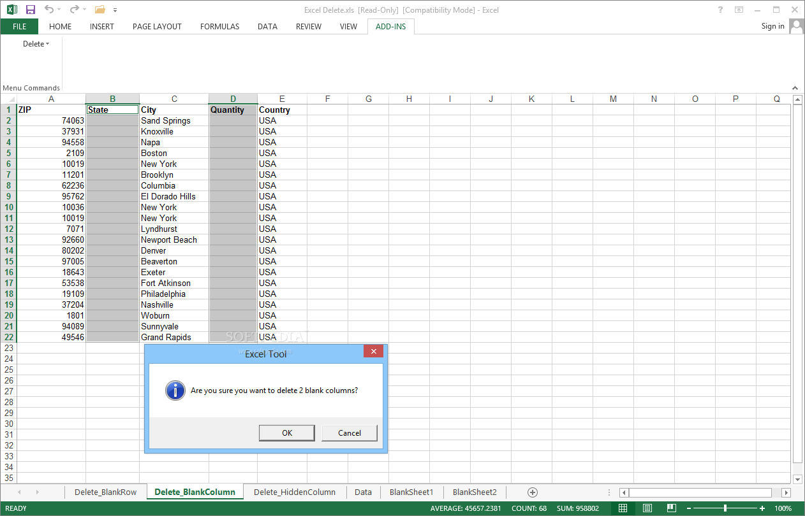Switch to BlankSheet1 sheet tab
Viewport: 805px width, 516px height.
point(411,492)
